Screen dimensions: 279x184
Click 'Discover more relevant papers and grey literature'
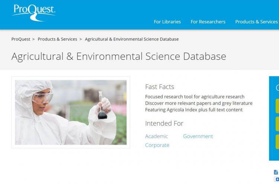pos(199,103)
